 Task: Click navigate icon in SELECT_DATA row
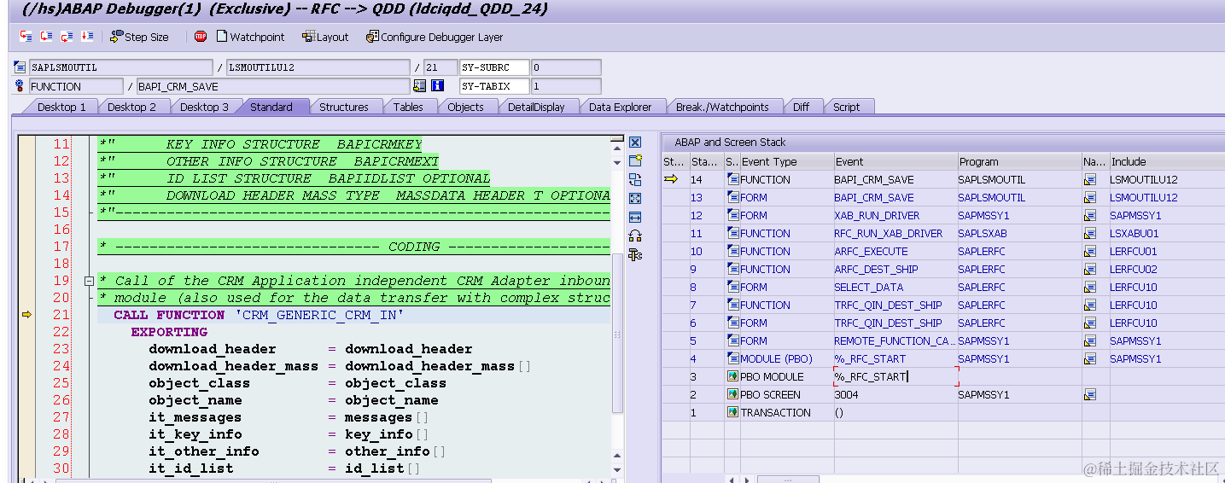[1090, 287]
